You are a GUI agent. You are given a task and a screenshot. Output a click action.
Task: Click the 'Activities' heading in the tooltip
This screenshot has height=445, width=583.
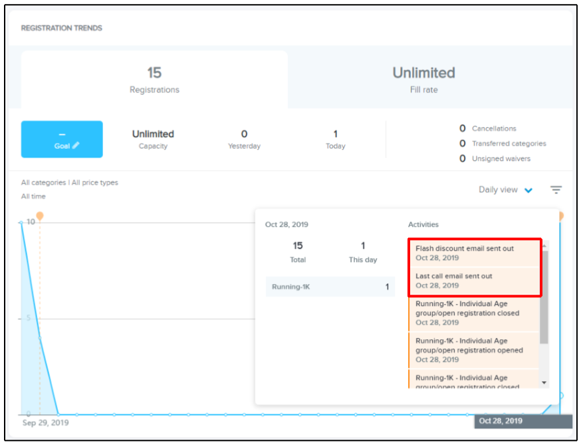(x=423, y=224)
